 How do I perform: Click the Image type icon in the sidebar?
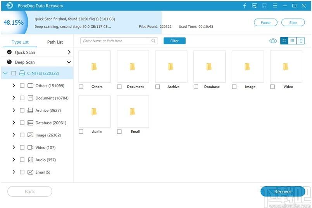tap(31, 135)
